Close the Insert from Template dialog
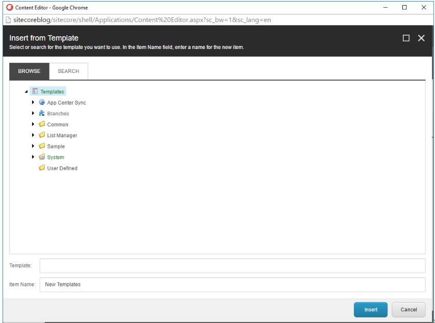This screenshot has width=435, height=323. point(421,38)
